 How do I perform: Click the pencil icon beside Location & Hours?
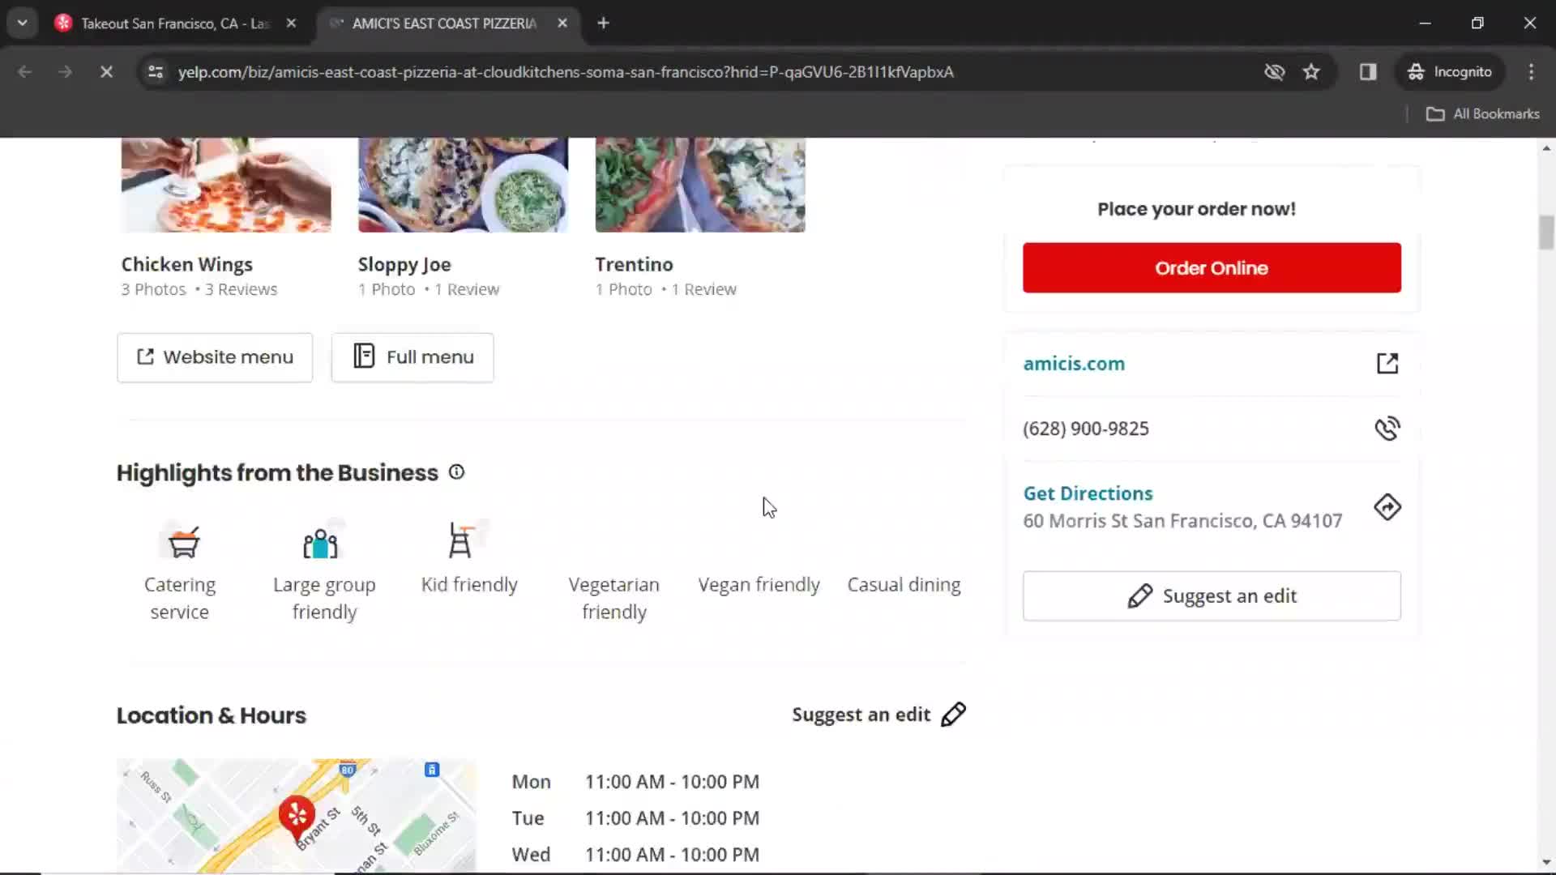pyautogui.click(x=954, y=715)
